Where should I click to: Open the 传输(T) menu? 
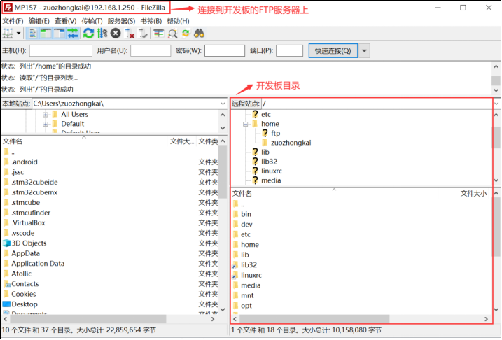92,21
